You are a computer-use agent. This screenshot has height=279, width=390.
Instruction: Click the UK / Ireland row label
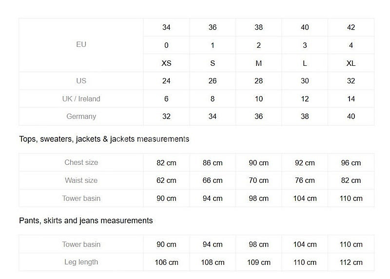(x=81, y=99)
